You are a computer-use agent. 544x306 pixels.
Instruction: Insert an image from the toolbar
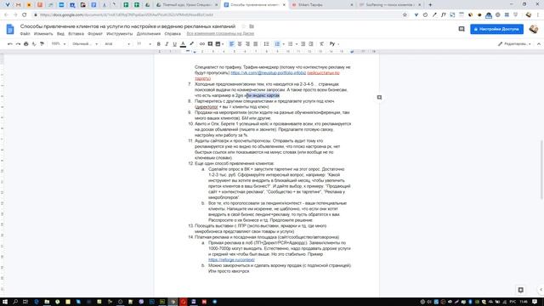(218, 44)
